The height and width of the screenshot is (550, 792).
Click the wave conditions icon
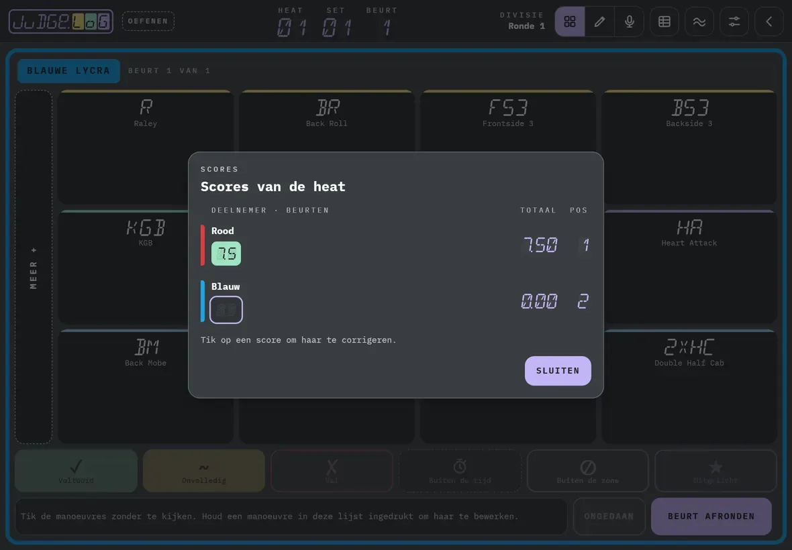(699, 21)
